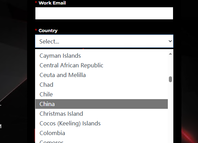The width and height of the screenshot is (198, 143).
Task: Click the Country field label
Action: click(48, 30)
